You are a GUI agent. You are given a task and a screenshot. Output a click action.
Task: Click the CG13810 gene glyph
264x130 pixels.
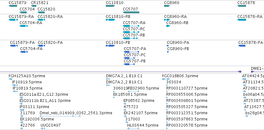(x=110, y=6)
